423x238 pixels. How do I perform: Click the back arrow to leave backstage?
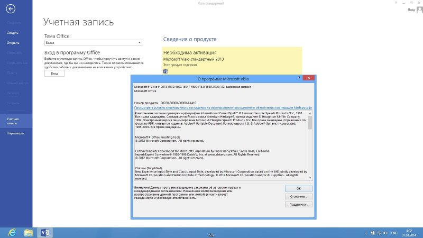click(x=11, y=9)
